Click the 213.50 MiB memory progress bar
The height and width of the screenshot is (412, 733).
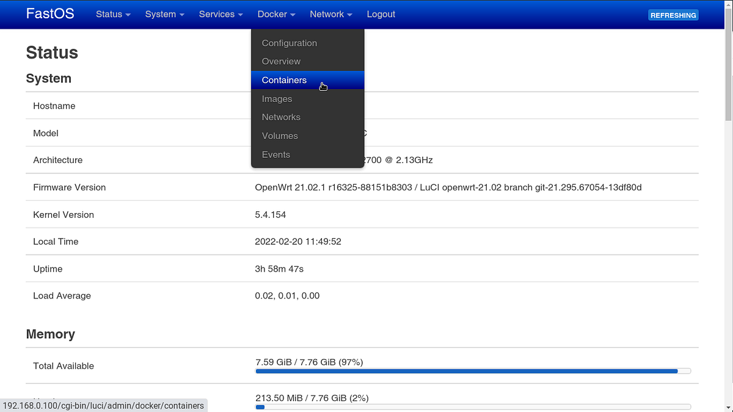473,407
